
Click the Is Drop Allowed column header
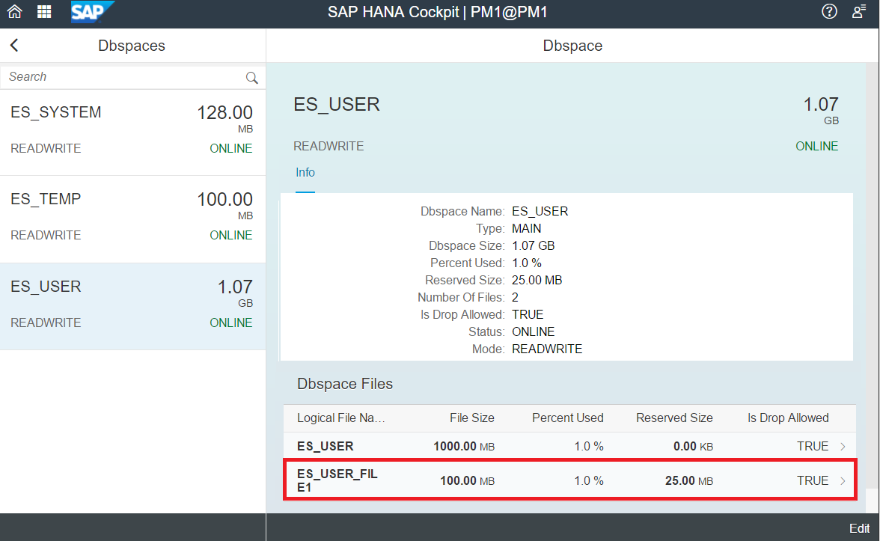click(788, 418)
